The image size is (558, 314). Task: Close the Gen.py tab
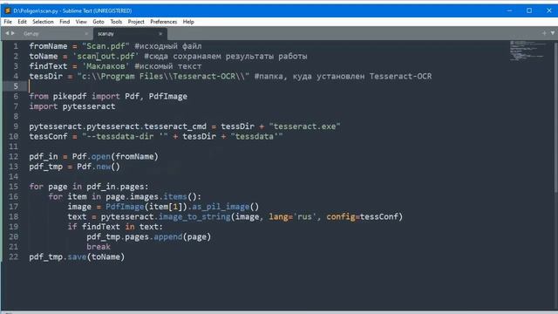tap(86, 34)
